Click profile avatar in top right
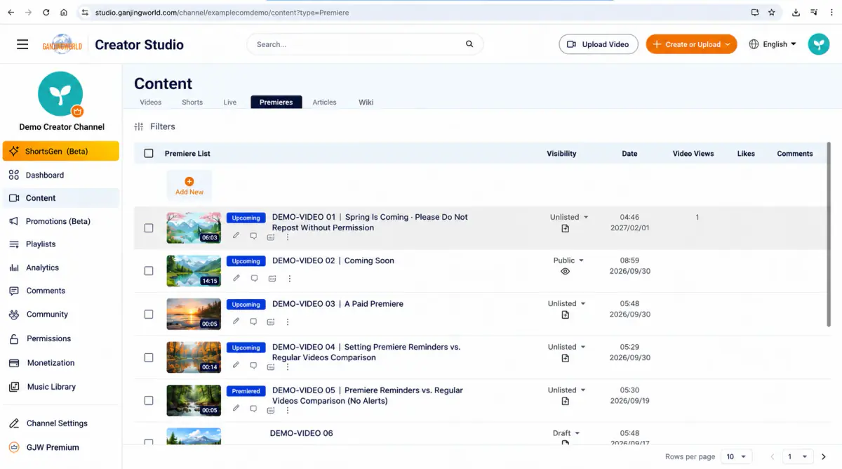The image size is (842, 469). pos(818,44)
